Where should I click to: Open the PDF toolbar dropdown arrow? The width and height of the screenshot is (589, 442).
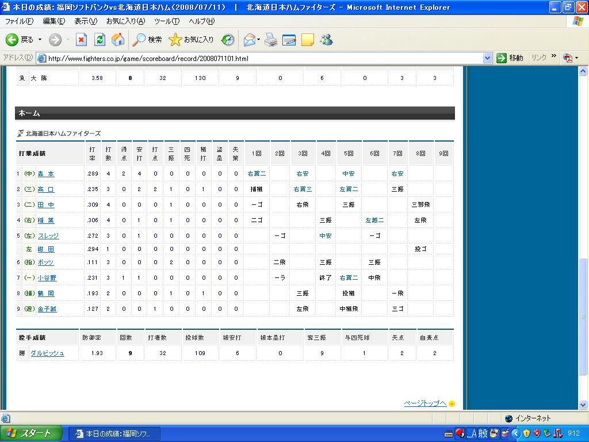pos(576,58)
